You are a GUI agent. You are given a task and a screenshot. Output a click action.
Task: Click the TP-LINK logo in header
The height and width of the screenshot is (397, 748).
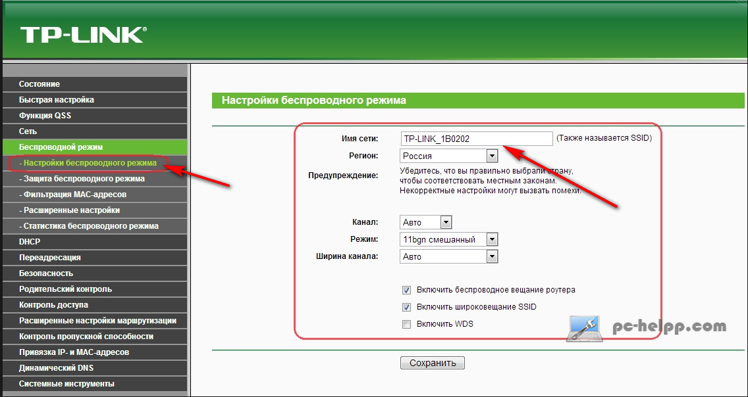coord(82,35)
